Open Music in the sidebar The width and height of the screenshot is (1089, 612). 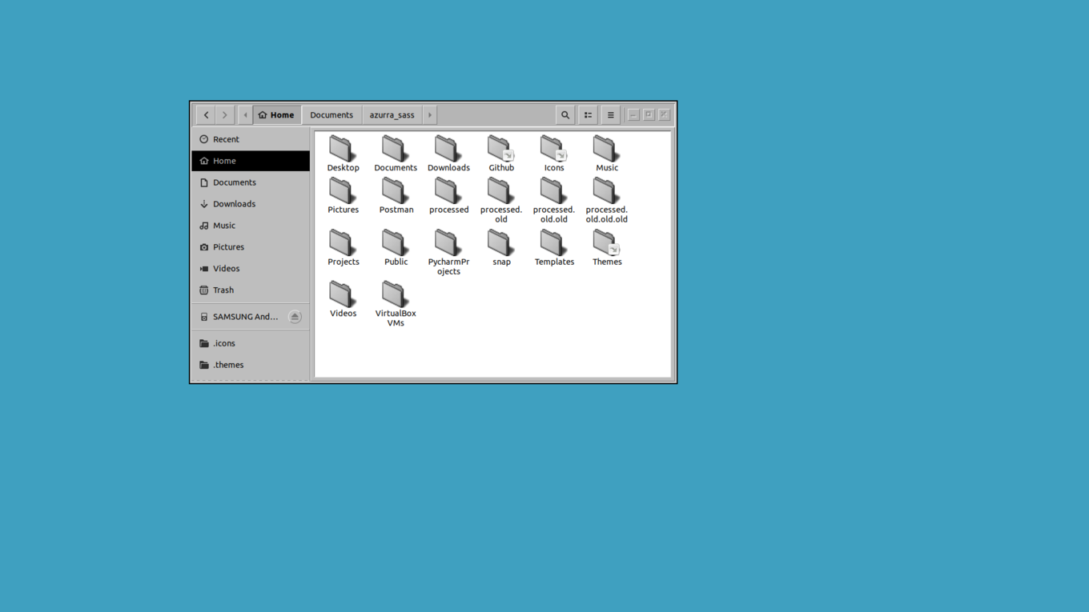pyautogui.click(x=251, y=226)
